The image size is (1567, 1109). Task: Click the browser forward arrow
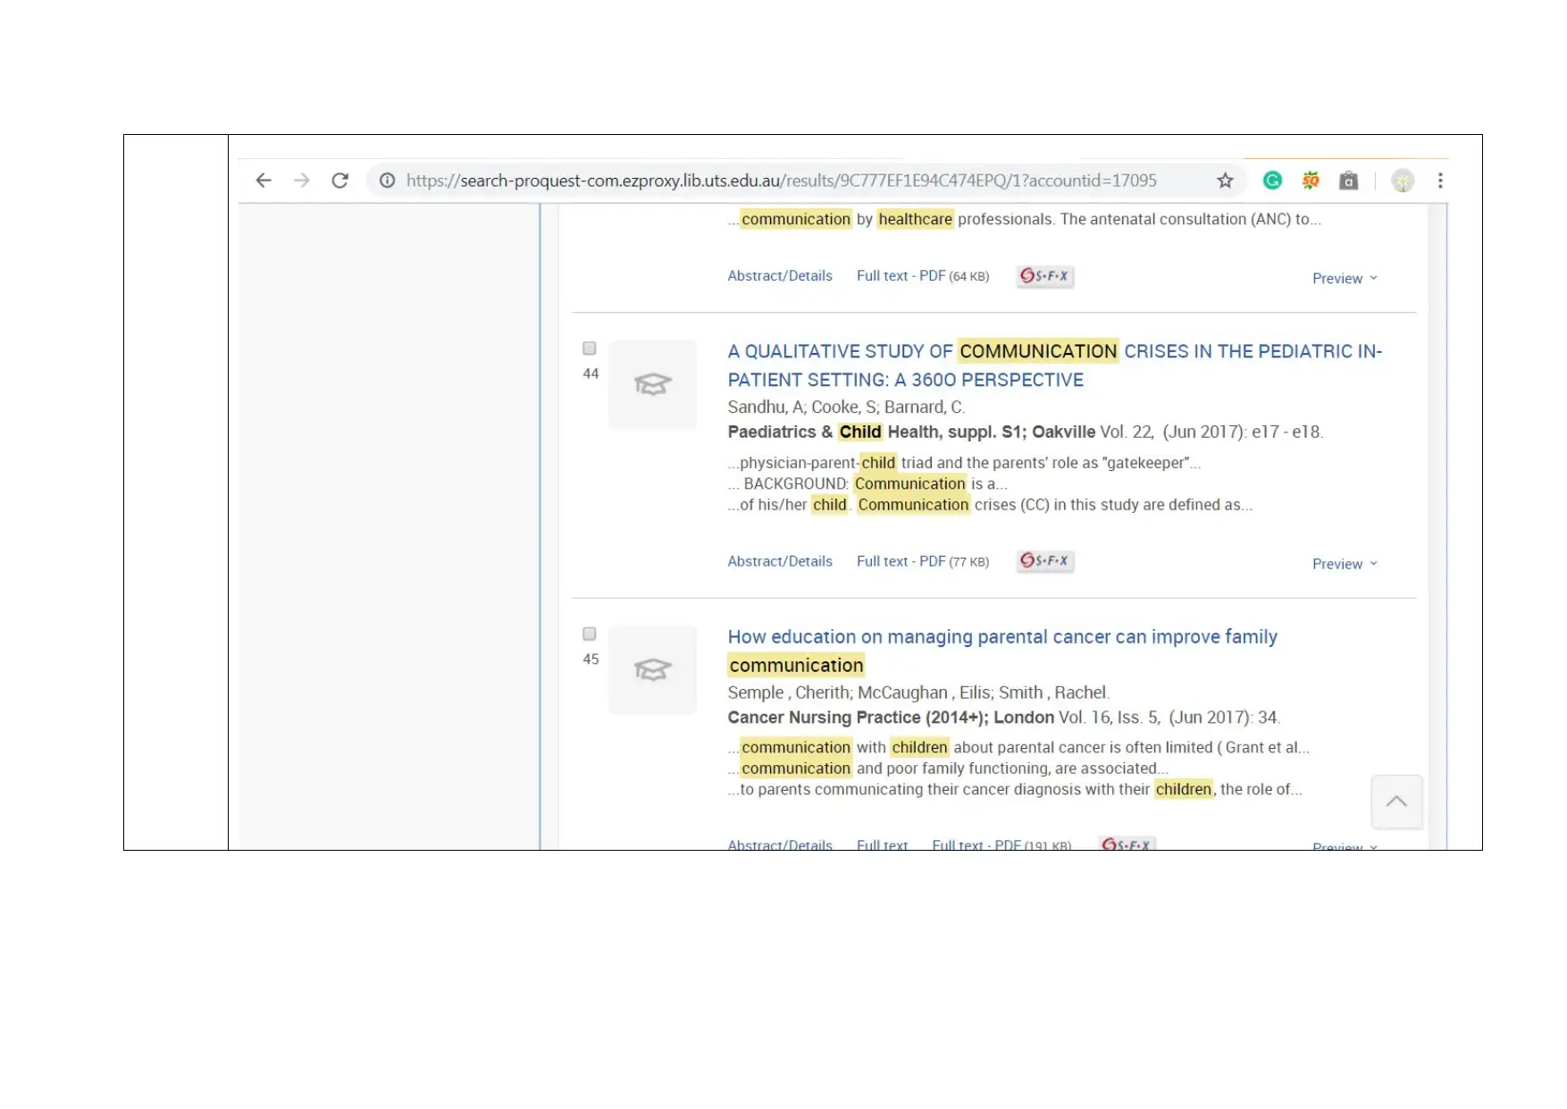[x=302, y=181]
